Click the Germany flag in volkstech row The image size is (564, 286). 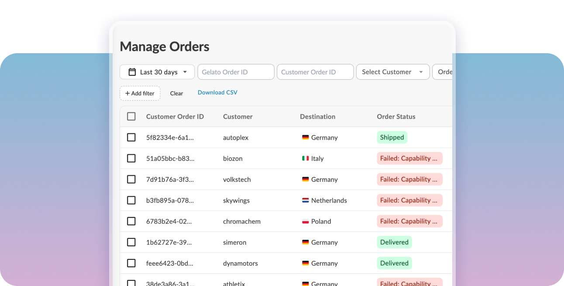point(306,179)
